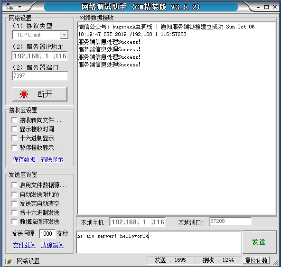Click the 复位计数 reset counter button
281x267 pixels.
coord(256,260)
